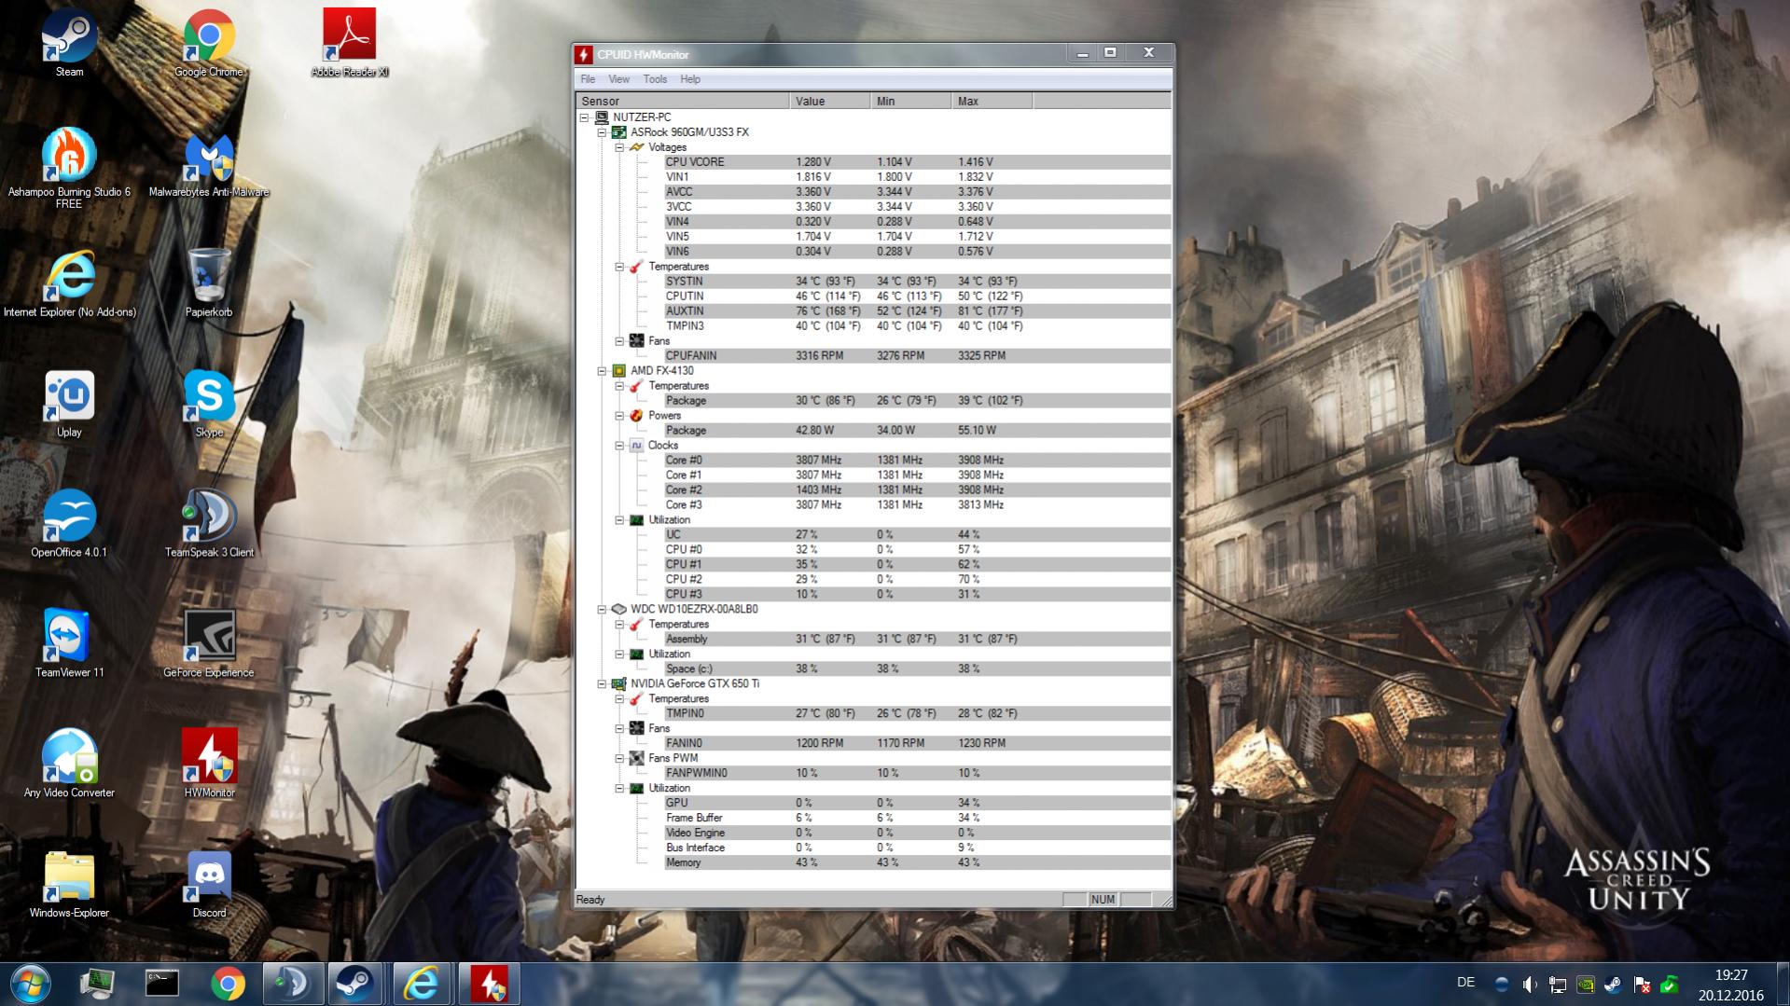Open the Tools menu in HWMonitor
The height and width of the screenshot is (1006, 1790).
pos(655,79)
